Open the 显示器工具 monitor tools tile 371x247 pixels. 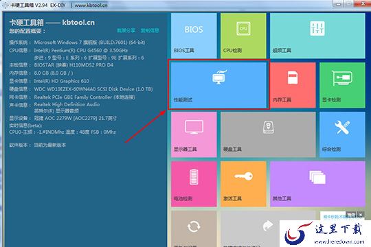[x=194, y=134]
